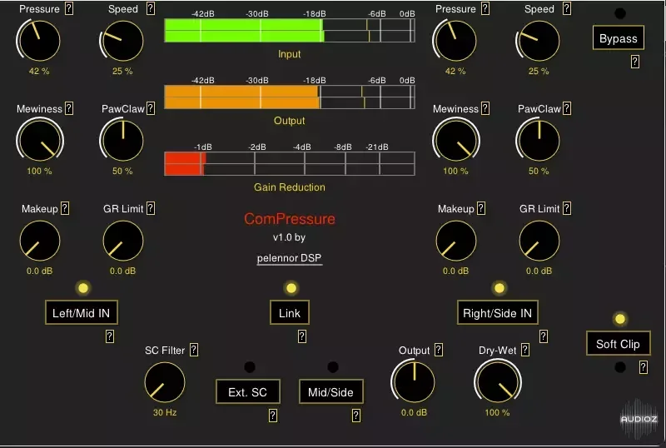Image resolution: width=666 pixels, height=448 pixels.
Task: Open help icon next to right Pressure label
Action: pos(485,8)
